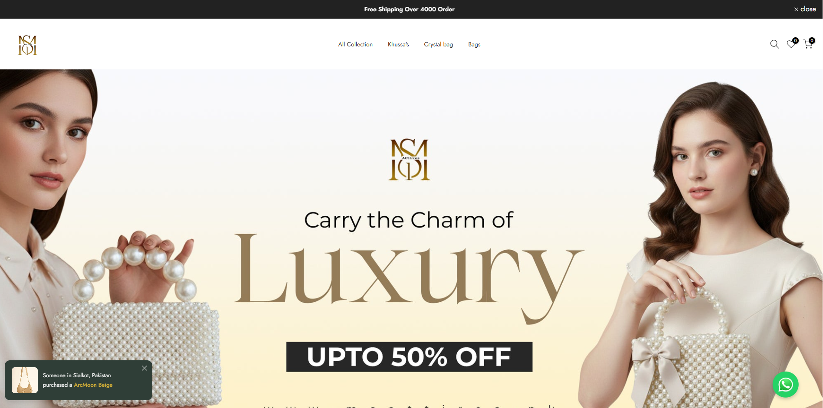
Task: Click the bag thumbnail in the purchase popup
Action: point(25,380)
